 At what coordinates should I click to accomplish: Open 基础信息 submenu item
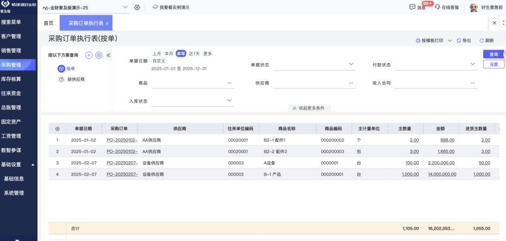14,178
